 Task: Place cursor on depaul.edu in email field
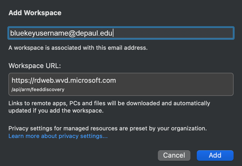(94, 33)
